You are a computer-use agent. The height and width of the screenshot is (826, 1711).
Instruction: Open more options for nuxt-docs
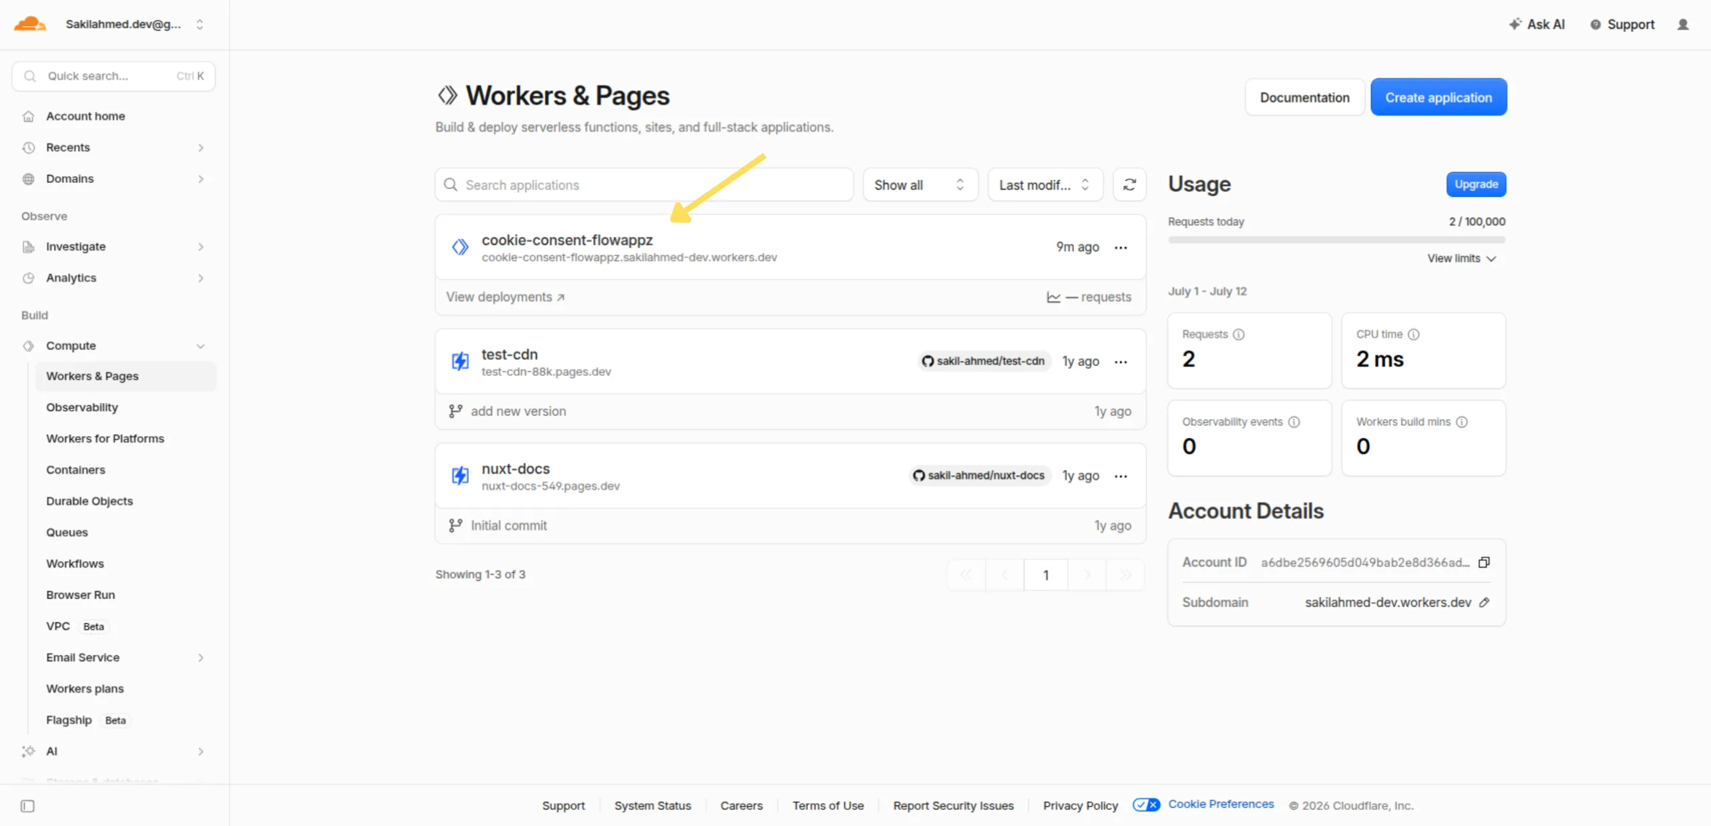(x=1121, y=476)
